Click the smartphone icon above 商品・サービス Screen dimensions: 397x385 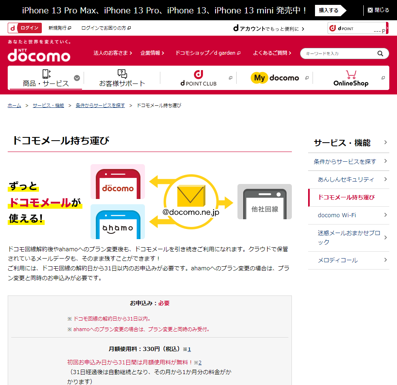pos(46,74)
